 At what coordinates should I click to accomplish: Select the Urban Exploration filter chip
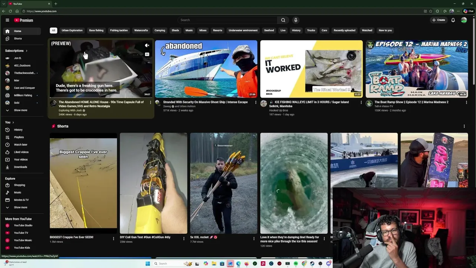72,31
